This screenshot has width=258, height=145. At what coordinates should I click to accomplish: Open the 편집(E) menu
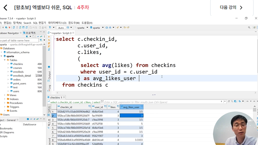pyautogui.click(x=8, y=23)
